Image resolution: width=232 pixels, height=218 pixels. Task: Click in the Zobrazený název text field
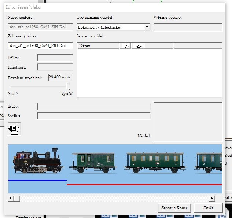point(40,45)
